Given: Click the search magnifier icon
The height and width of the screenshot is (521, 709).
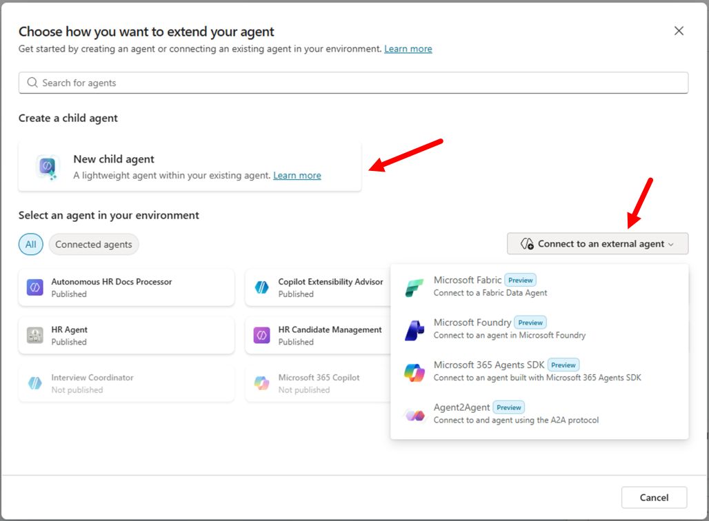Looking at the screenshot, I should click(32, 82).
